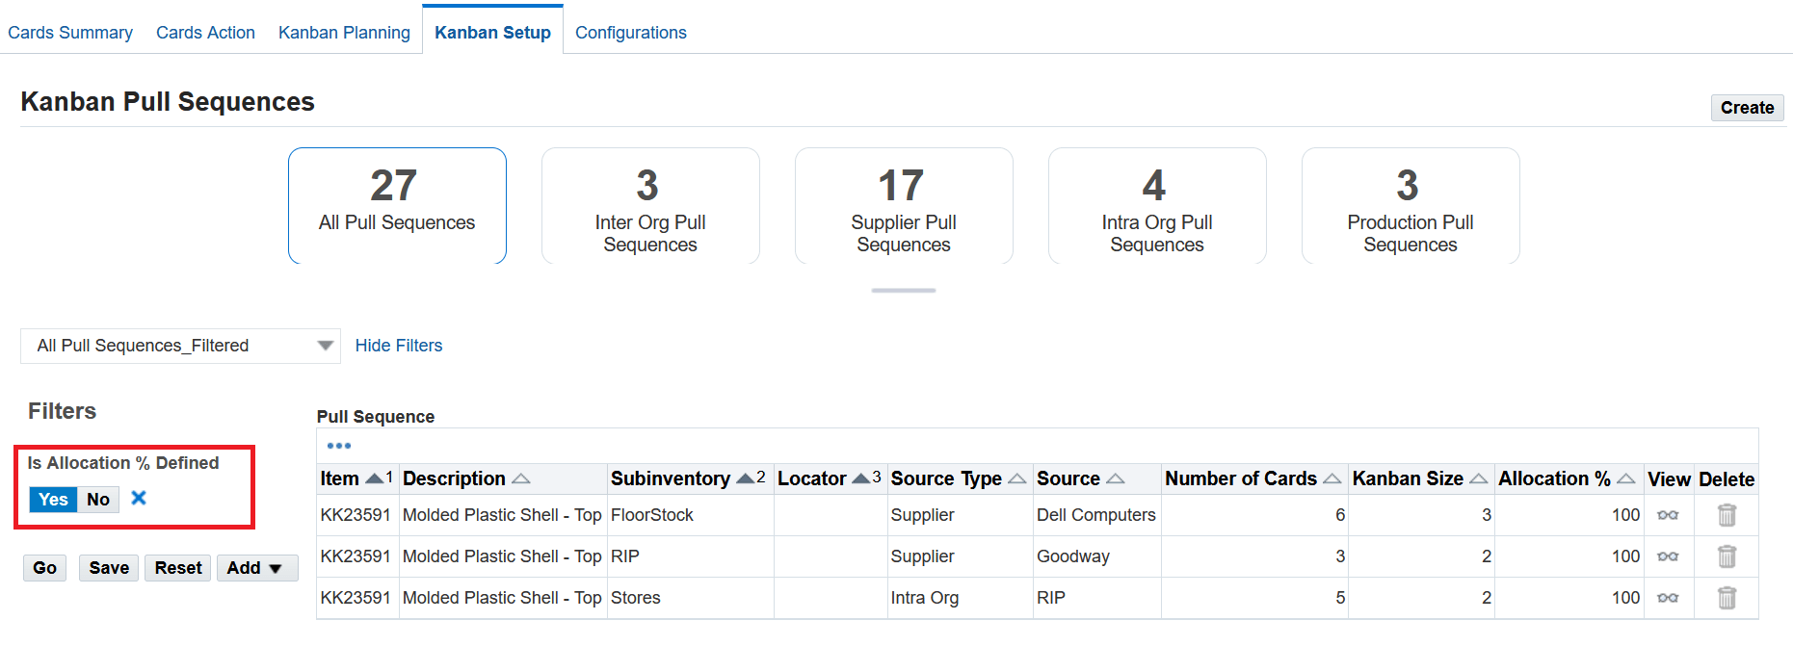Click the view glasses icon for Goodway row
The width and height of the screenshot is (1793, 672).
[x=1668, y=556]
